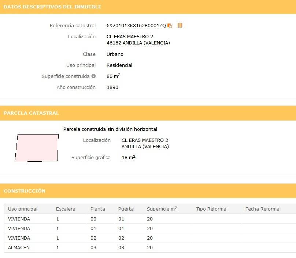
Task: Click the Fecha Reforma column header
Action: click(262, 209)
